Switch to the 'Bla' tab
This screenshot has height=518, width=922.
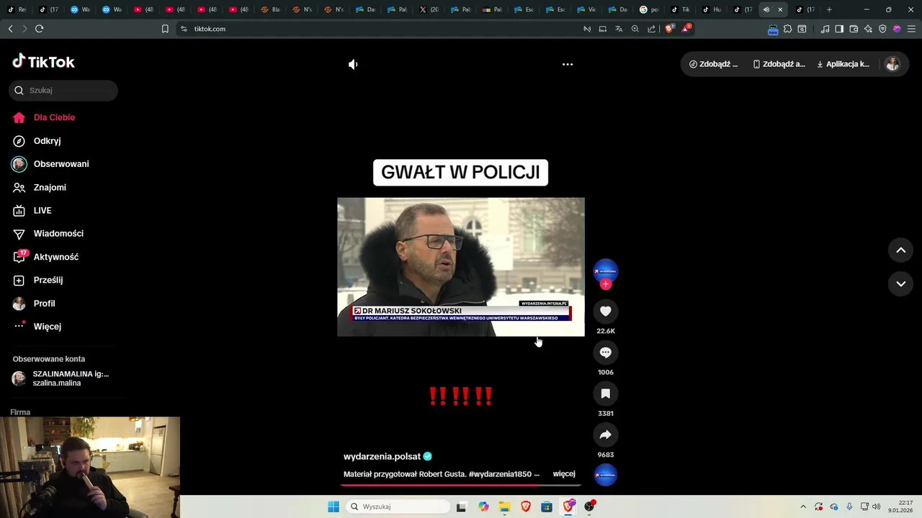pyautogui.click(x=270, y=9)
